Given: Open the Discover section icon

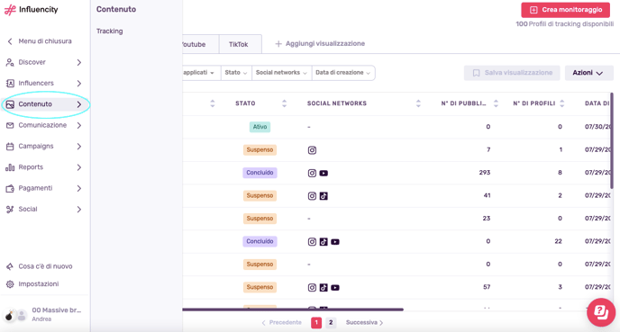Looking at the screenshot, I should coord(10,62).
